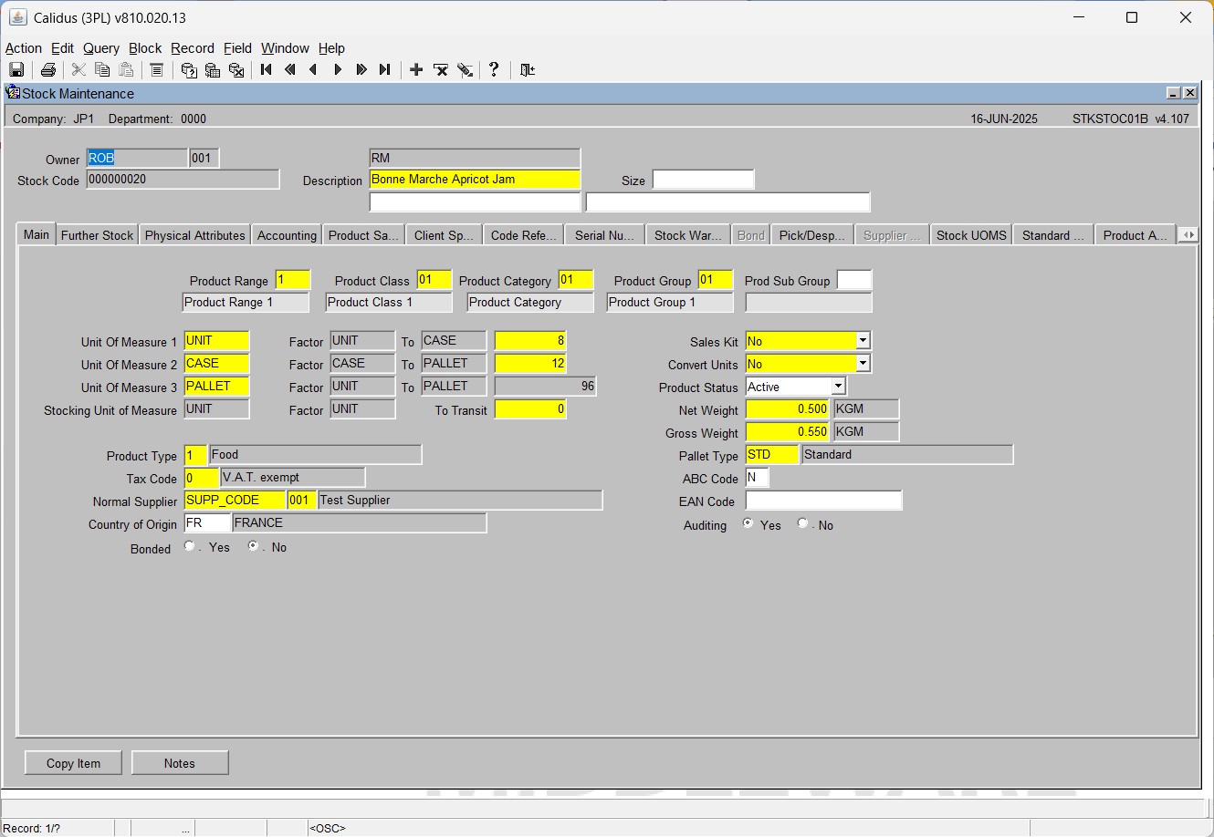Switch to the Physical Attributes tab

195,235
